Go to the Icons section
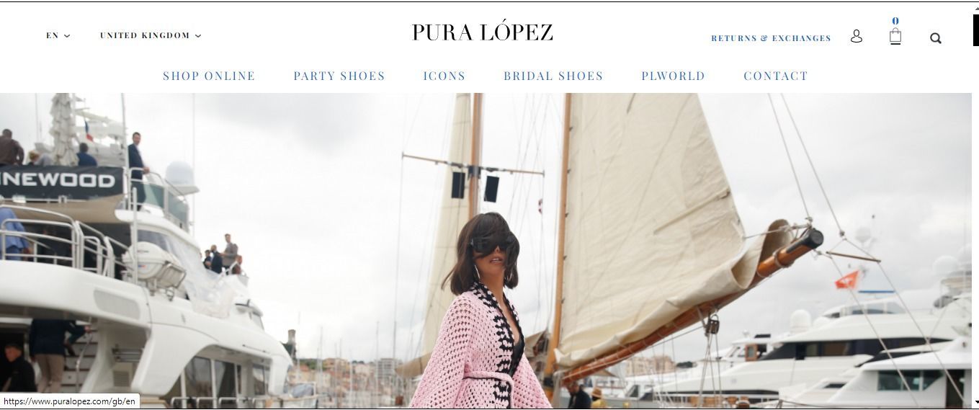Image resolution: width=979 pixels, height=410 pixels. click(444, 76)
